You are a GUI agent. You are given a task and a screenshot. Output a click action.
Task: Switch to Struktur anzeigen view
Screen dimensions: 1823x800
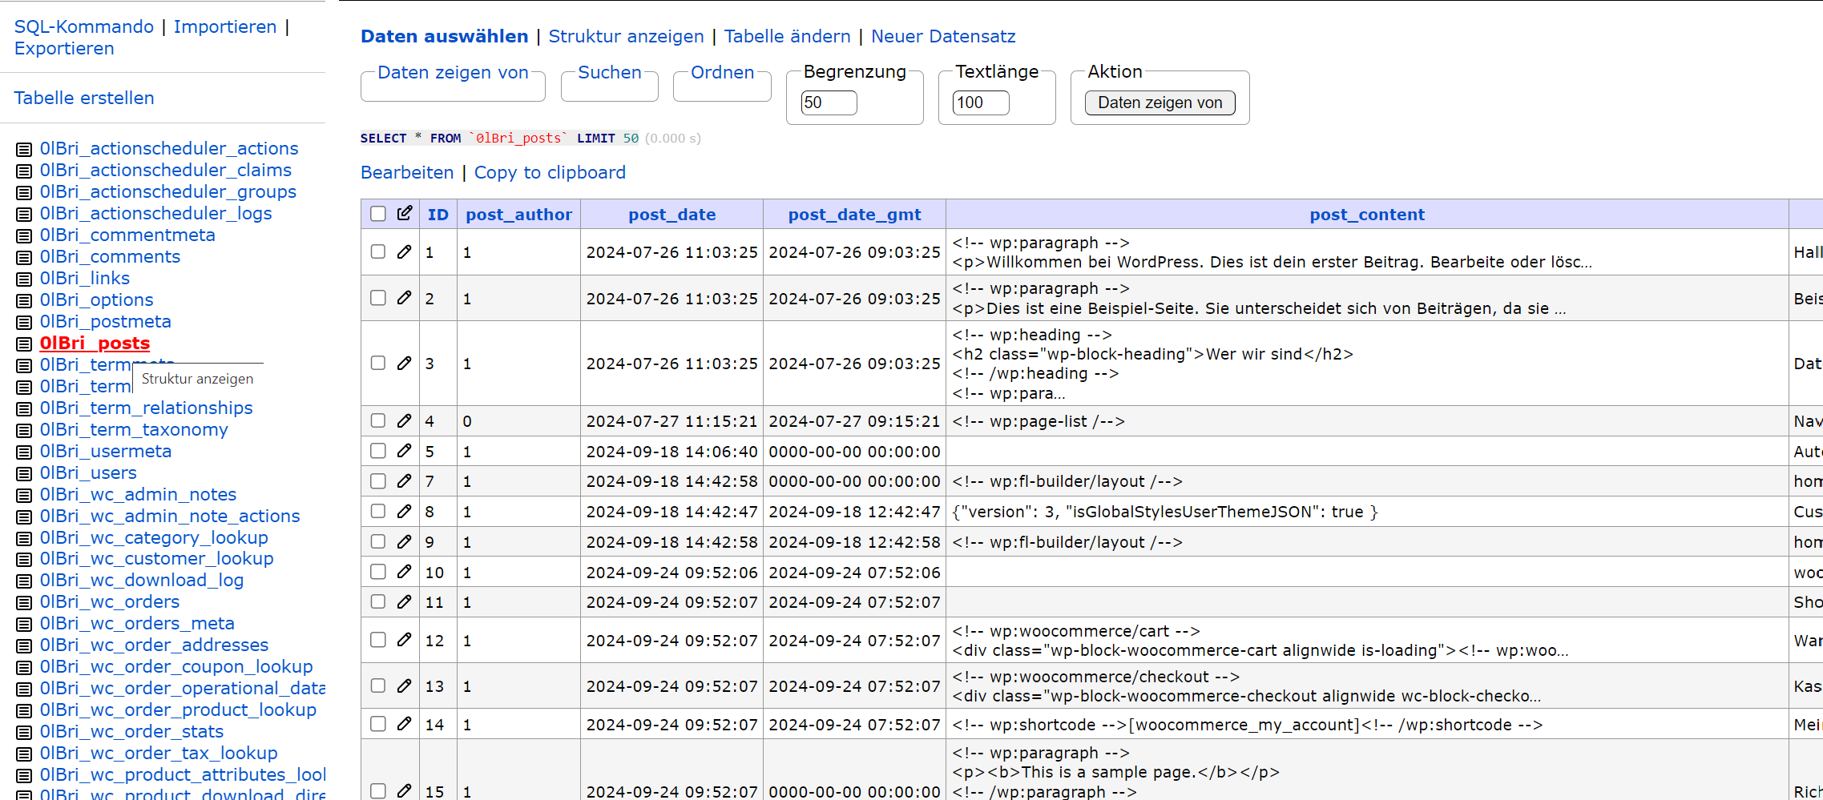(x=626, y=36)
